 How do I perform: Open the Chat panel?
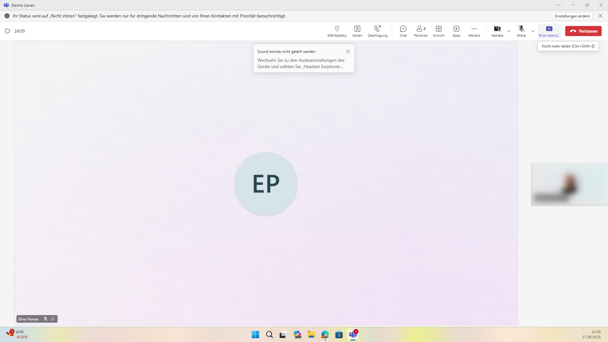pos(403,31)
